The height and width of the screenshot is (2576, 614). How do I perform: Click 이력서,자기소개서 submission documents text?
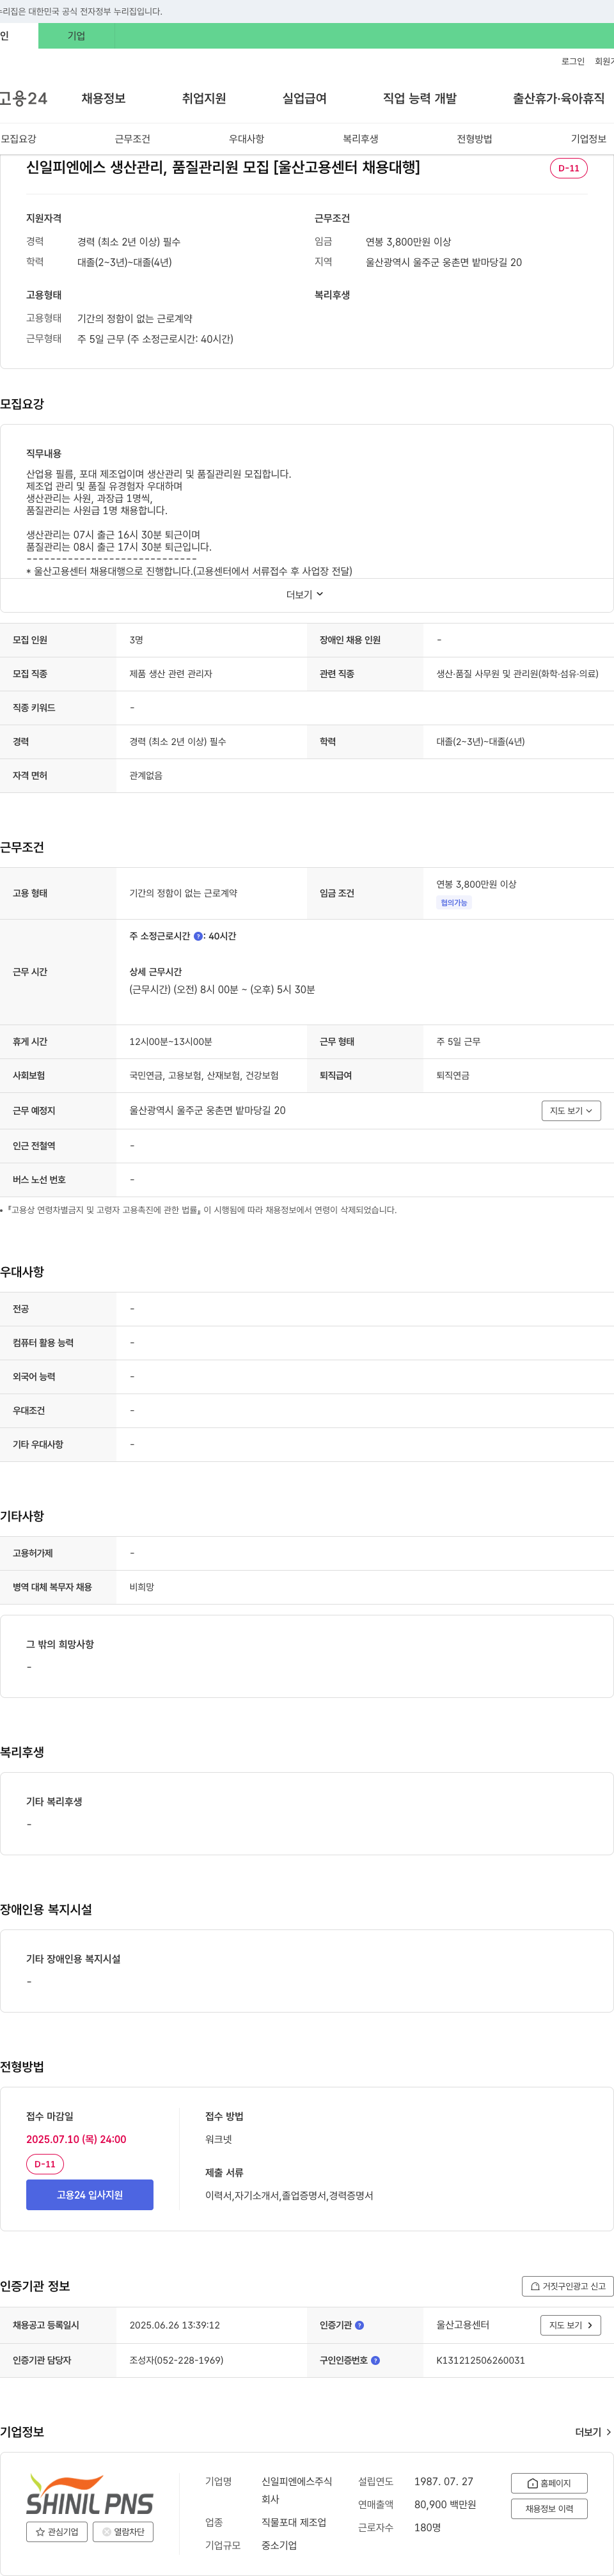289,2196
